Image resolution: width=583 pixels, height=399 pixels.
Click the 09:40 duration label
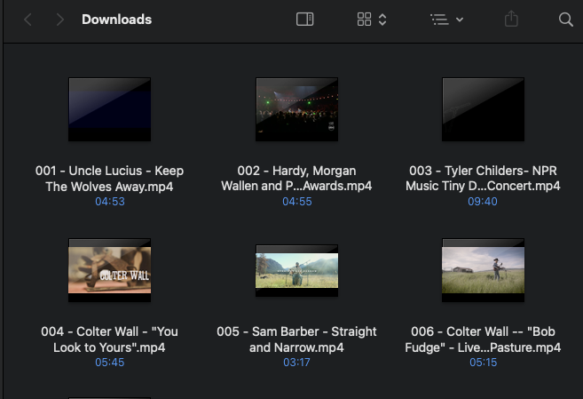click(483, 202)
